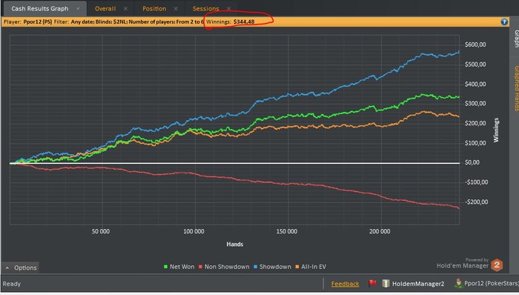Toggle the blue Showdown legend swatch
Image resolution: width=519 pixels, height=295 pixels.
[x=255, y=267]
